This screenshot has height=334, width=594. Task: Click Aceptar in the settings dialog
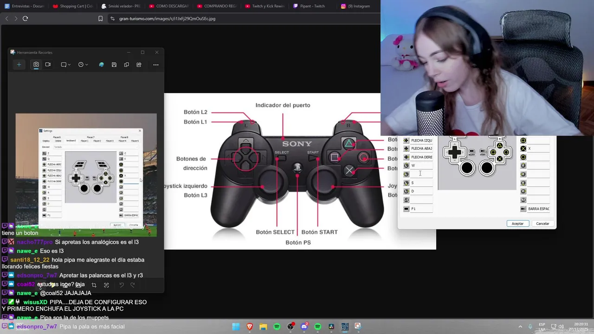pyautogui.click(x=517, y=224)
